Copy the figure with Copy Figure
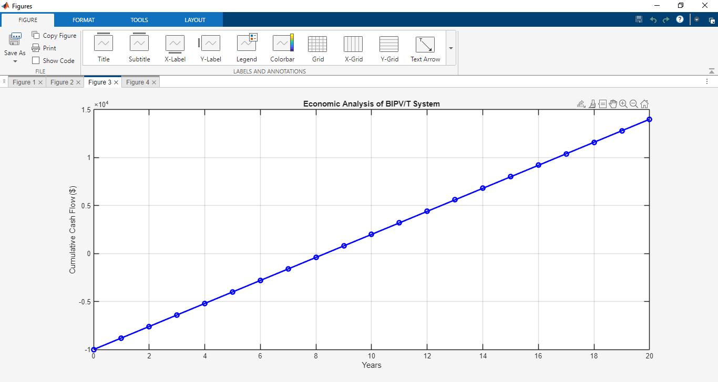Screen dimensions: 718x382 click(54, 36)
